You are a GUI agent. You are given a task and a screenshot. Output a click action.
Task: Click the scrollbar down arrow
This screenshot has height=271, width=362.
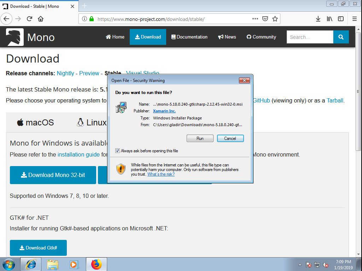tap(358, 254)
